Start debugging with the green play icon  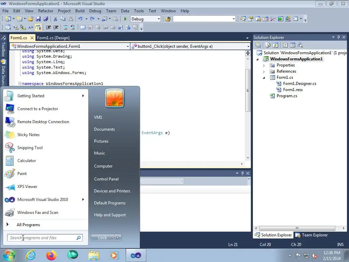125,19
